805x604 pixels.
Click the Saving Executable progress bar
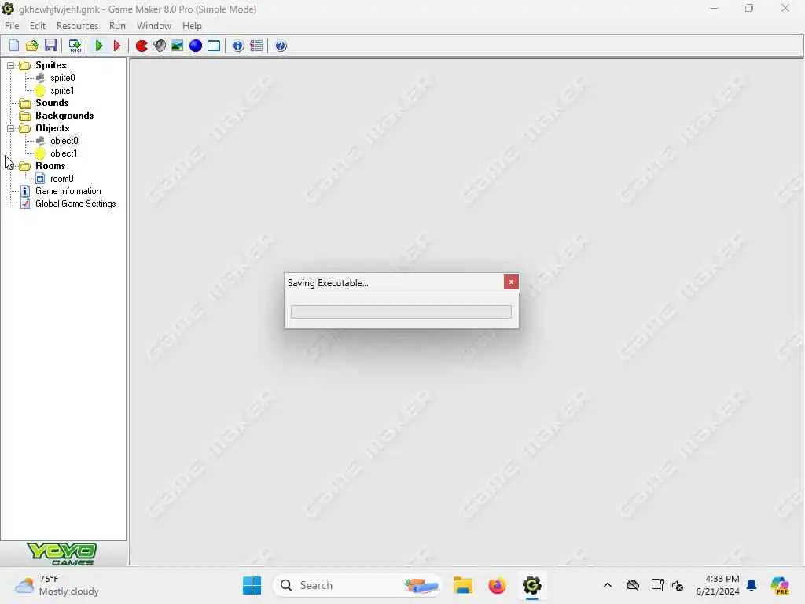coord(401,311)
